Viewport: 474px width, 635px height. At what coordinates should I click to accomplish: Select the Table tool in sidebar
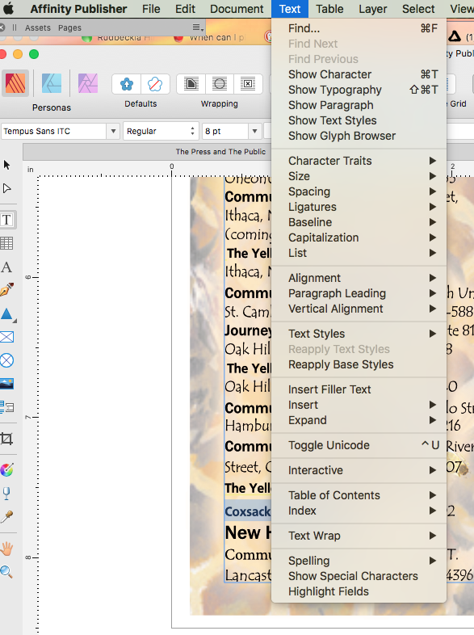click(7, 243)
